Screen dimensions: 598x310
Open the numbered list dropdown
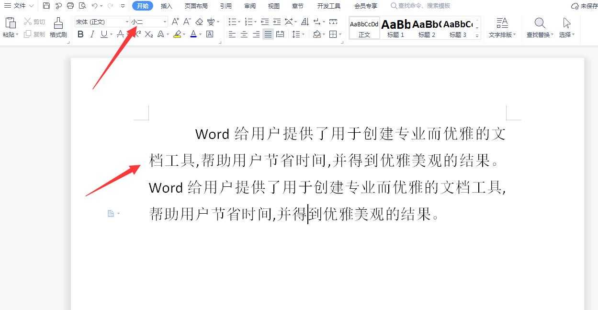(x=255, y=22)
